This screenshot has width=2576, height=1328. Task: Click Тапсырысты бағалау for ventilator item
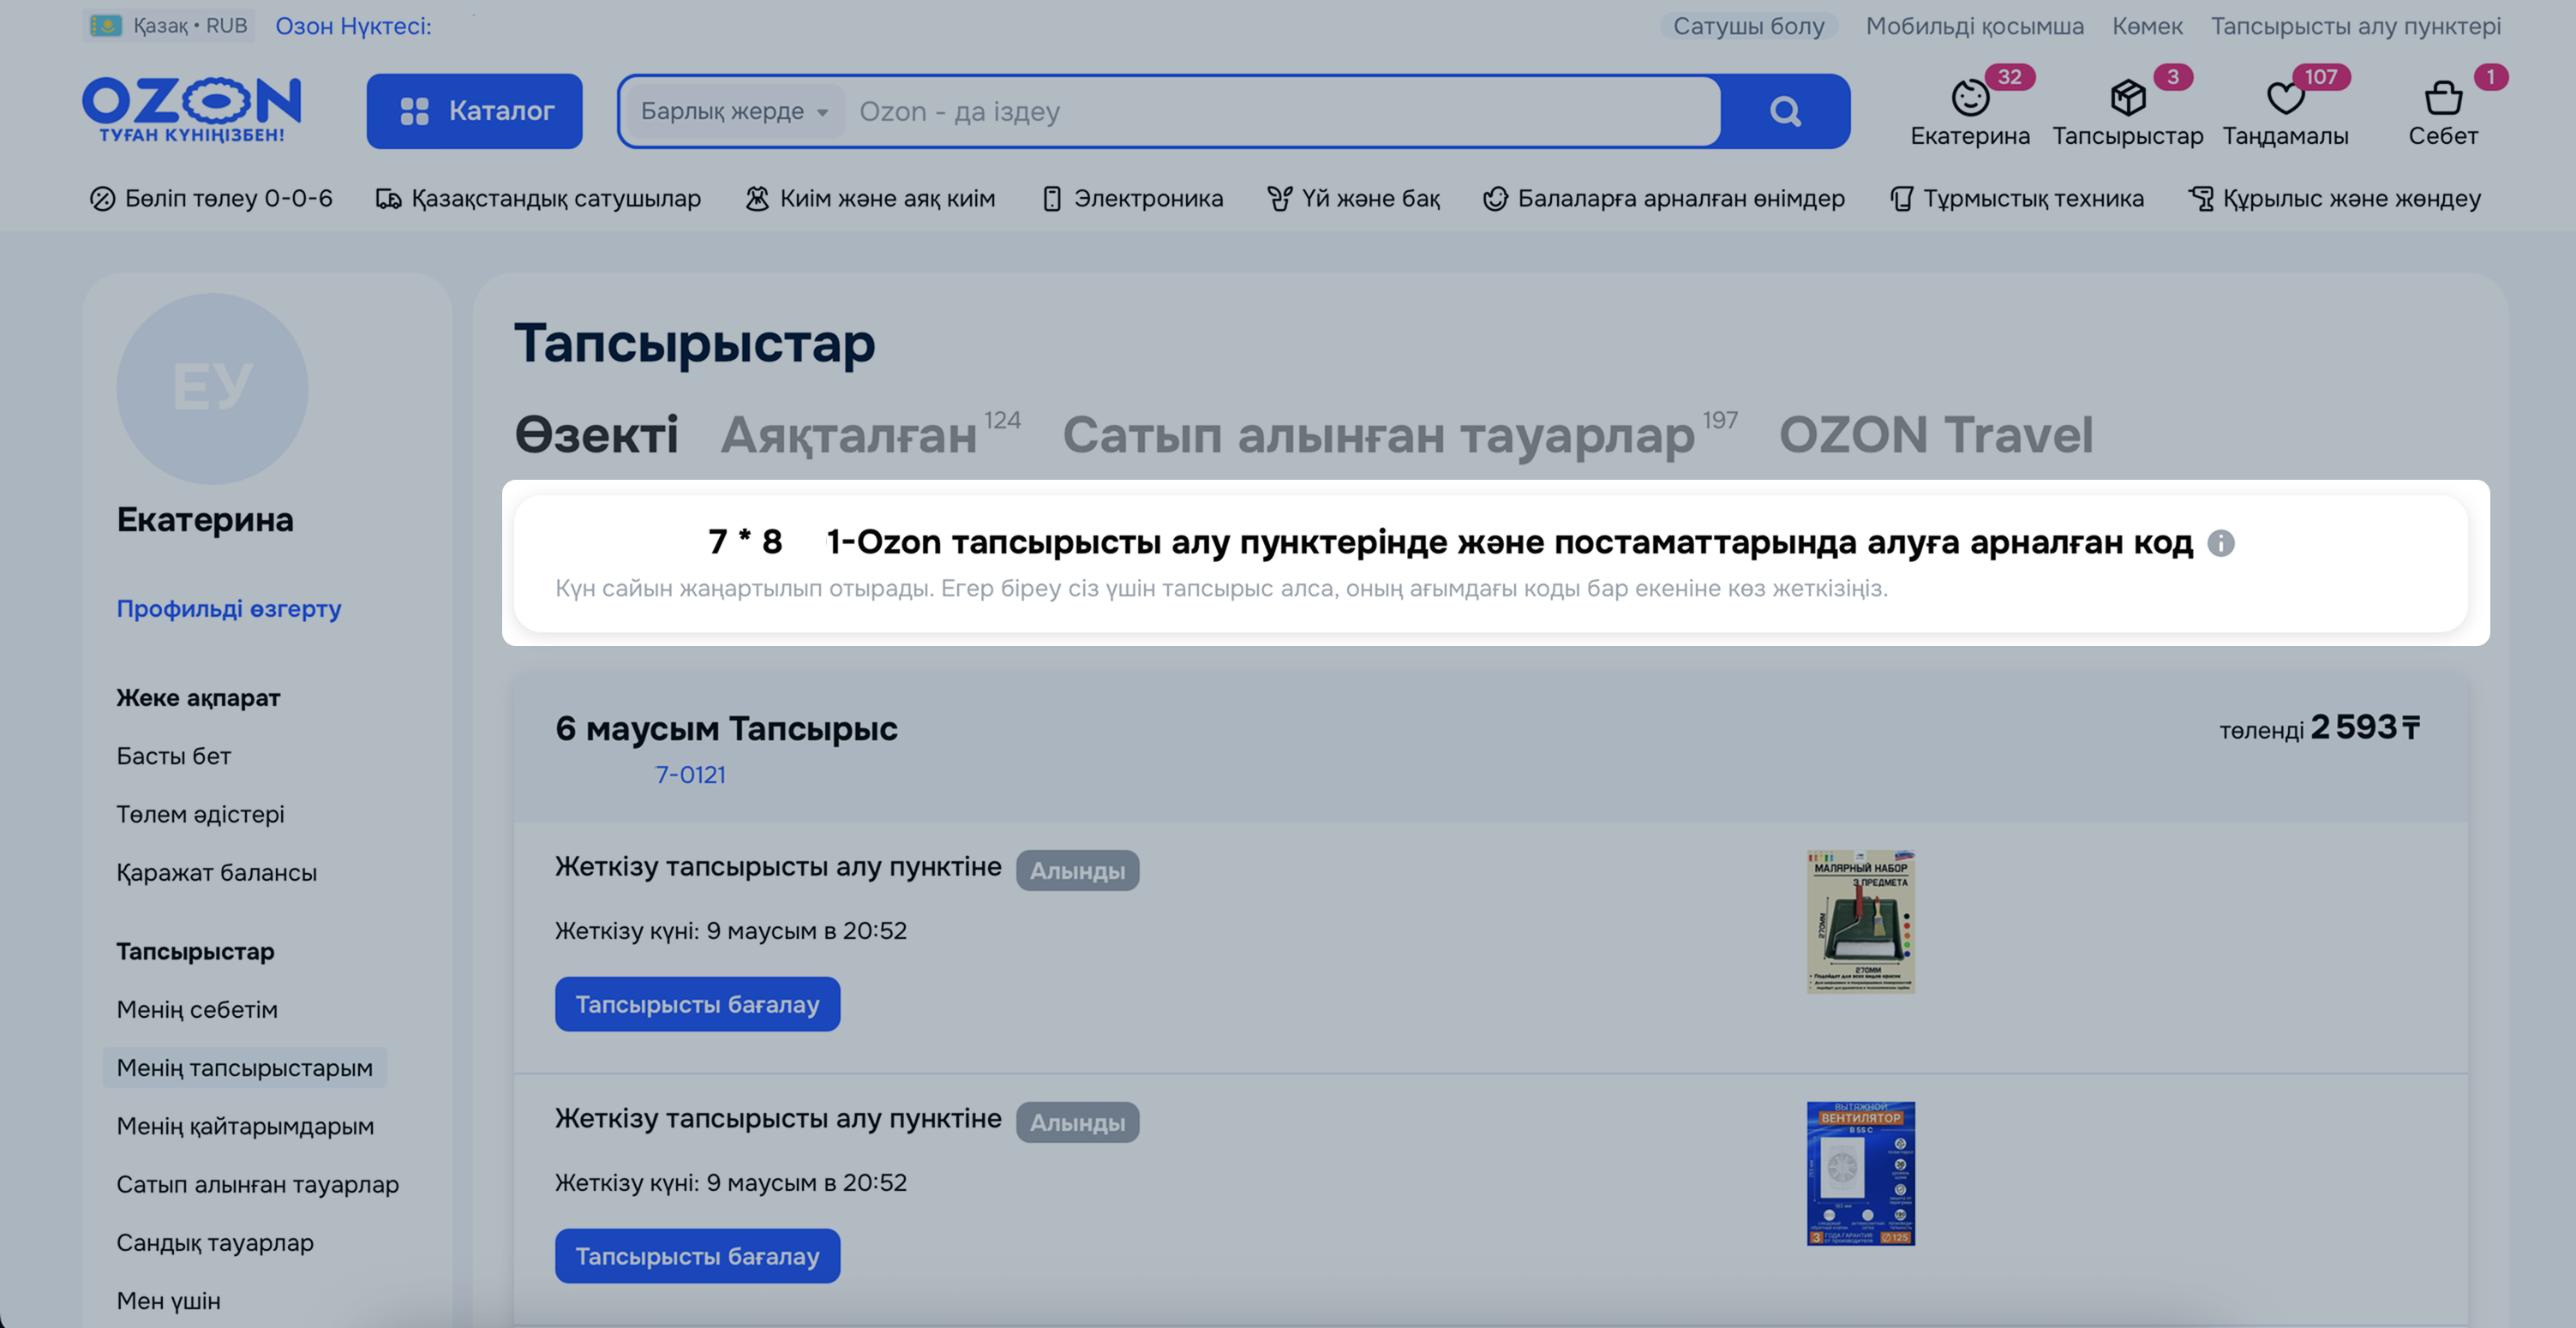pos(697,1256)
